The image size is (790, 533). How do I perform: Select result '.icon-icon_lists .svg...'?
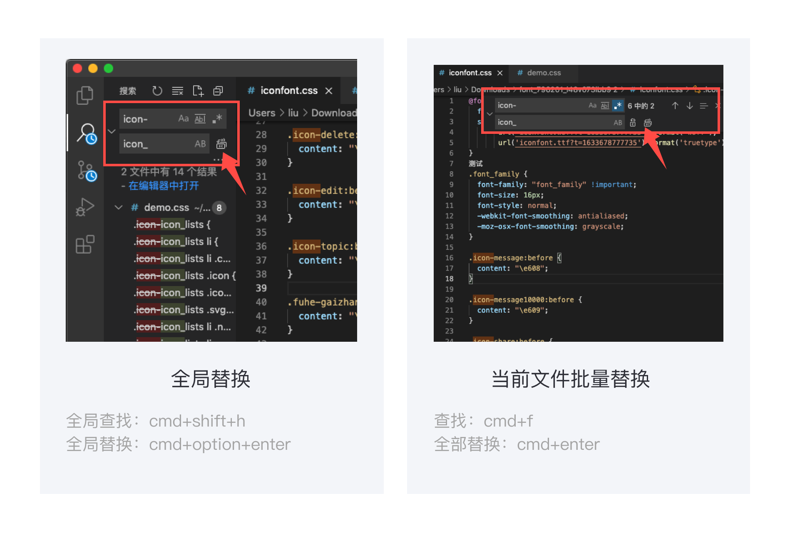184,310
